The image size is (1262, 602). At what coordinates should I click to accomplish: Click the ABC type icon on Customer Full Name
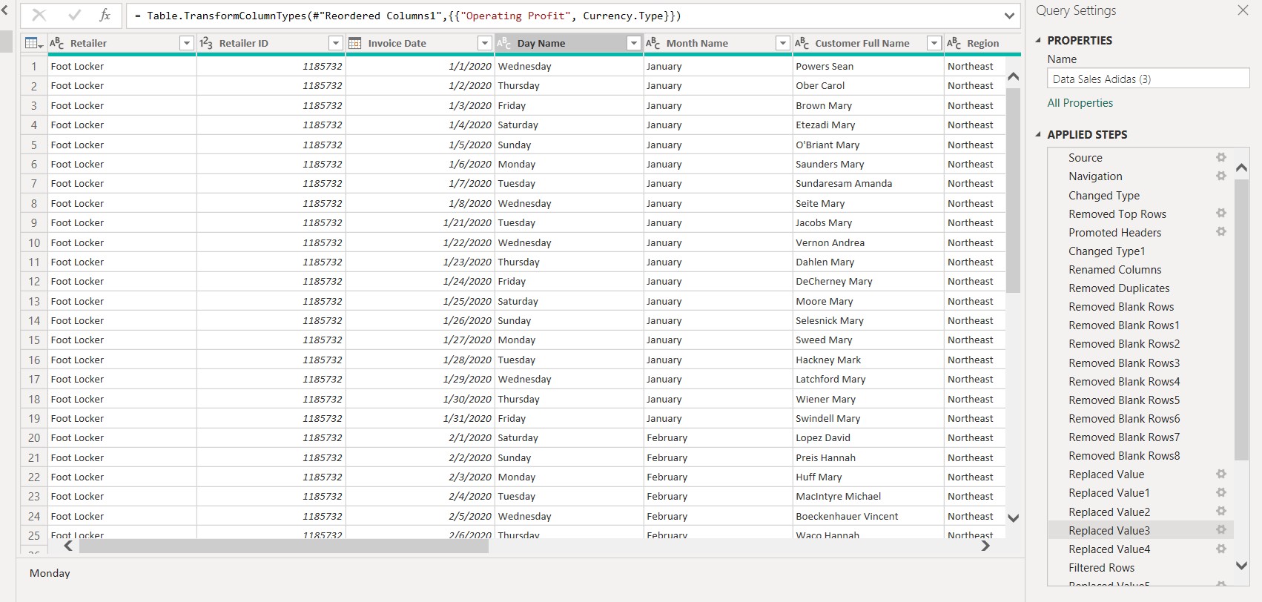(x=802, y=43)
